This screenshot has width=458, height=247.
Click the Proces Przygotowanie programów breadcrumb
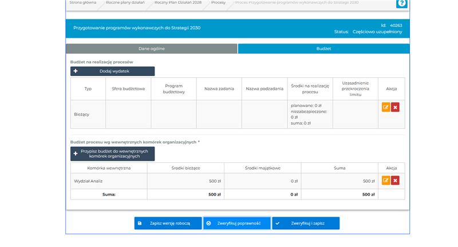pos(297,3)
